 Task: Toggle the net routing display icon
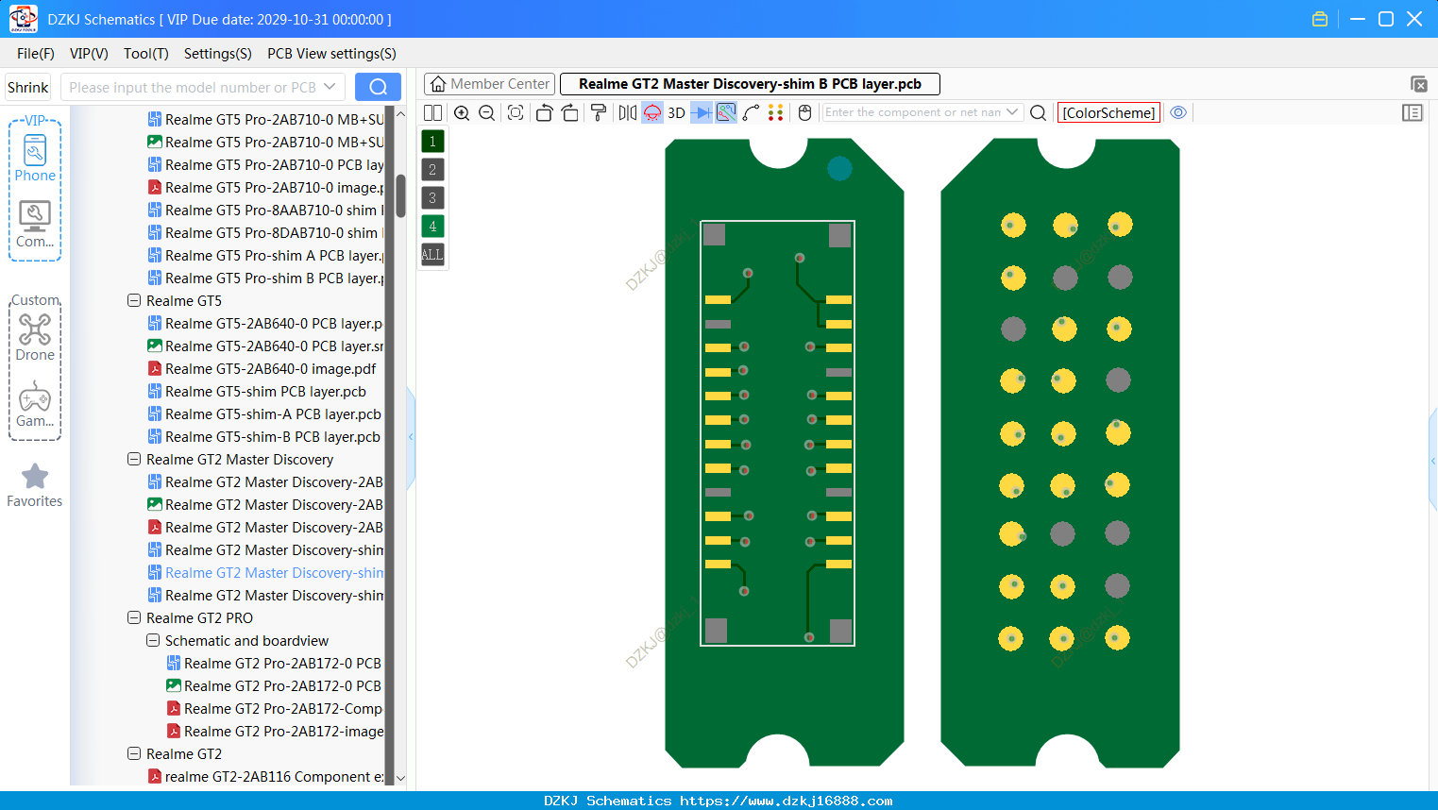[x=726, y=113]
